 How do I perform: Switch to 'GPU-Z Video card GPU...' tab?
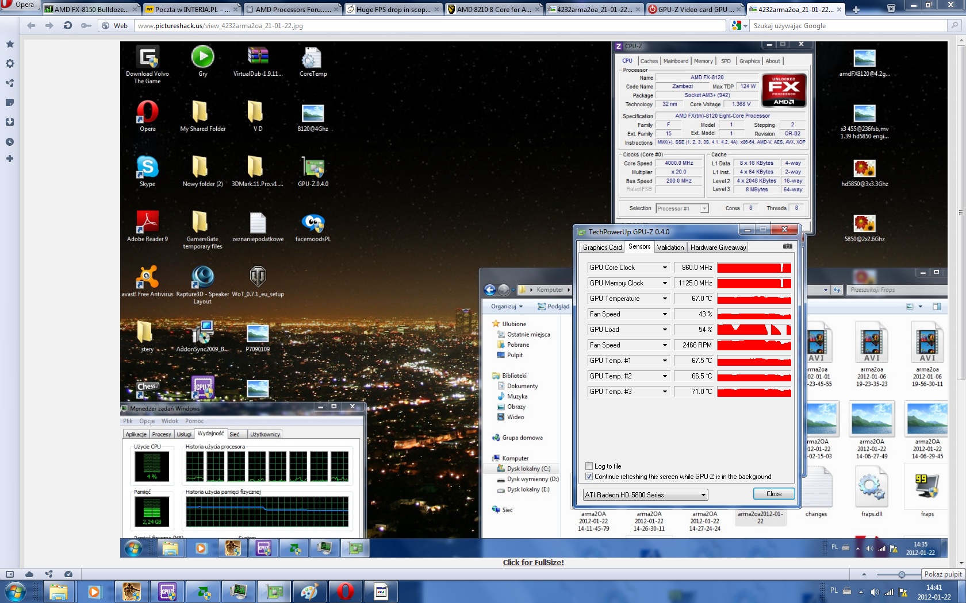[x=695, y=9]
